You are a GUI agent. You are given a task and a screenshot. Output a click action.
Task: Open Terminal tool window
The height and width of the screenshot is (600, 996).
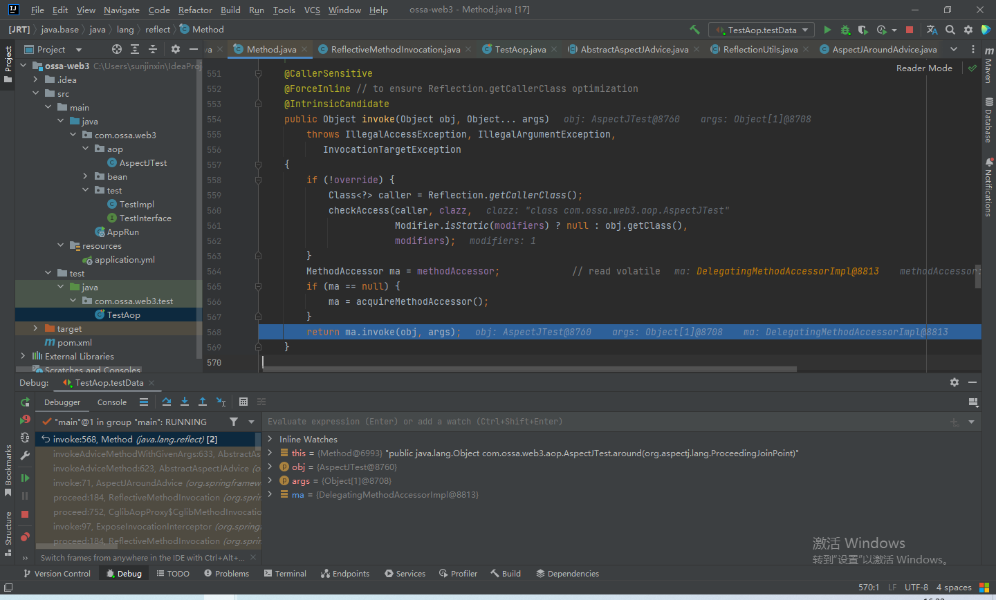pos(285,573)
